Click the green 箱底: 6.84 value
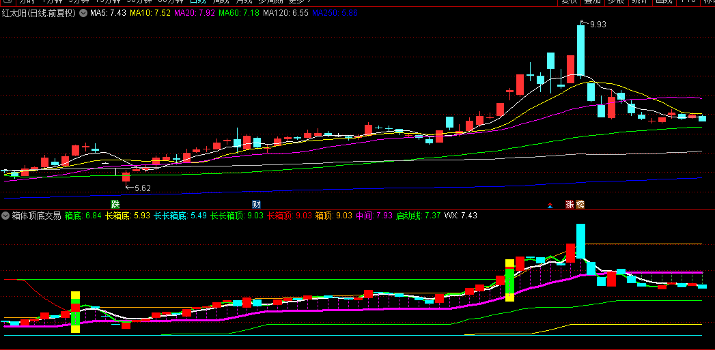This screenshot has height=350, width=715. coord(83,216)
